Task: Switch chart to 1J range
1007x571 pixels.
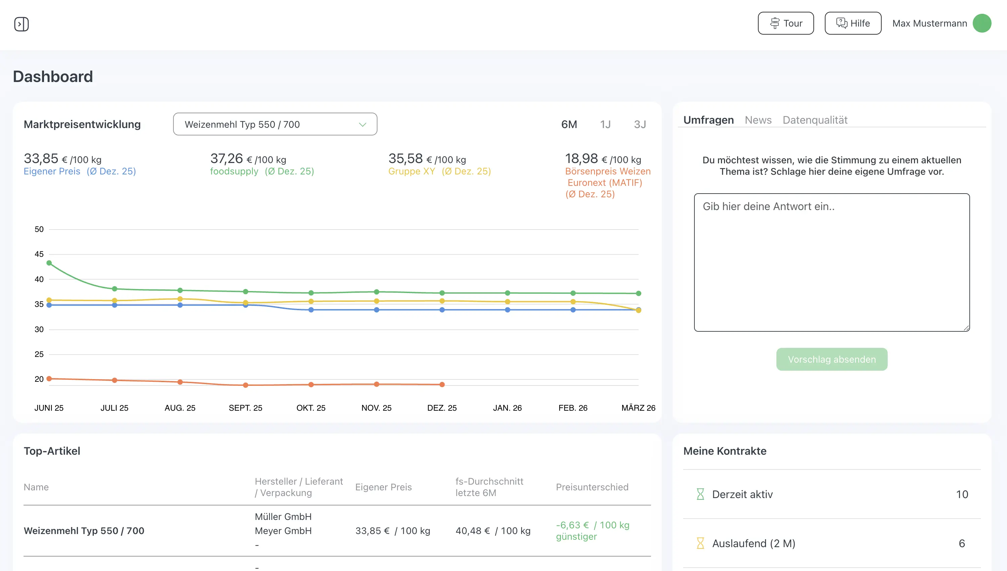Action: coord(605,125)
